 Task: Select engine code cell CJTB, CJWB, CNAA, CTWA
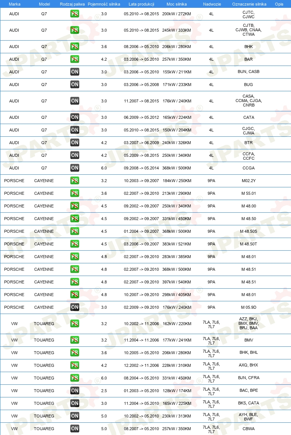249,30
